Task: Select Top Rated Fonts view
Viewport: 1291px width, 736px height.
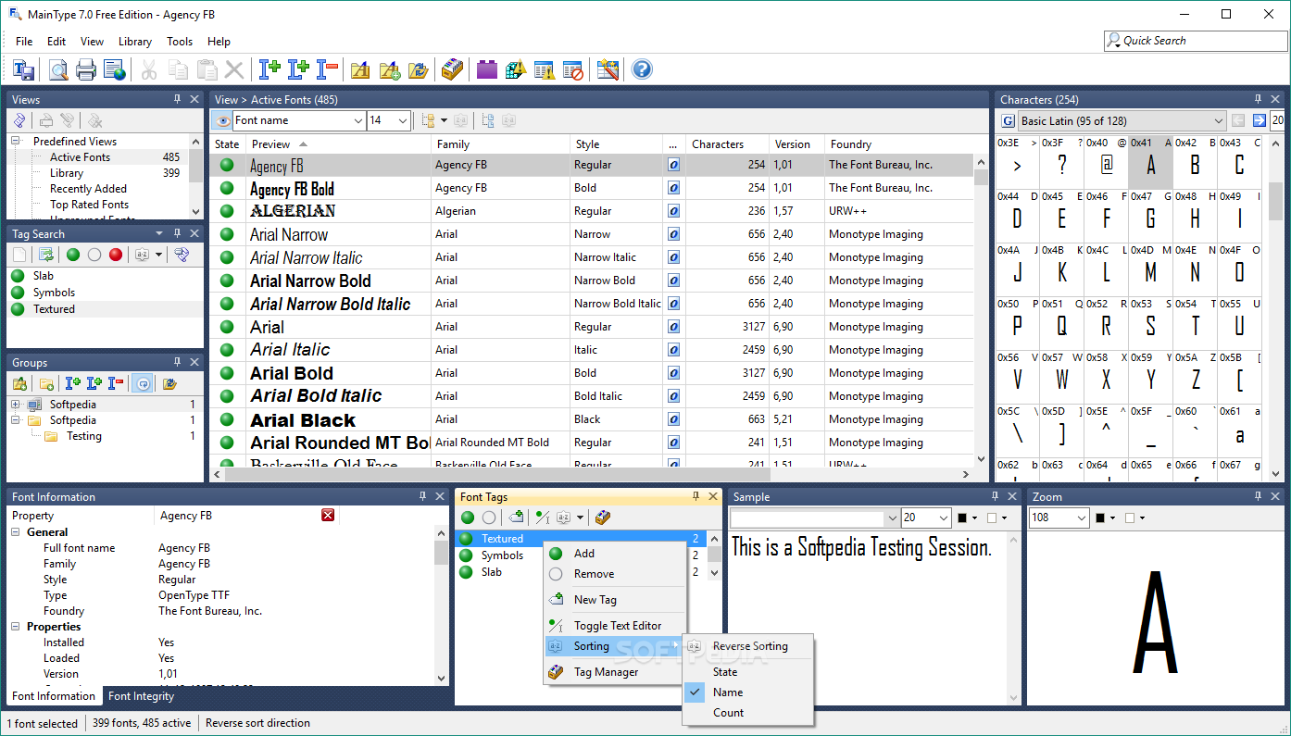Action: (89, 205)
